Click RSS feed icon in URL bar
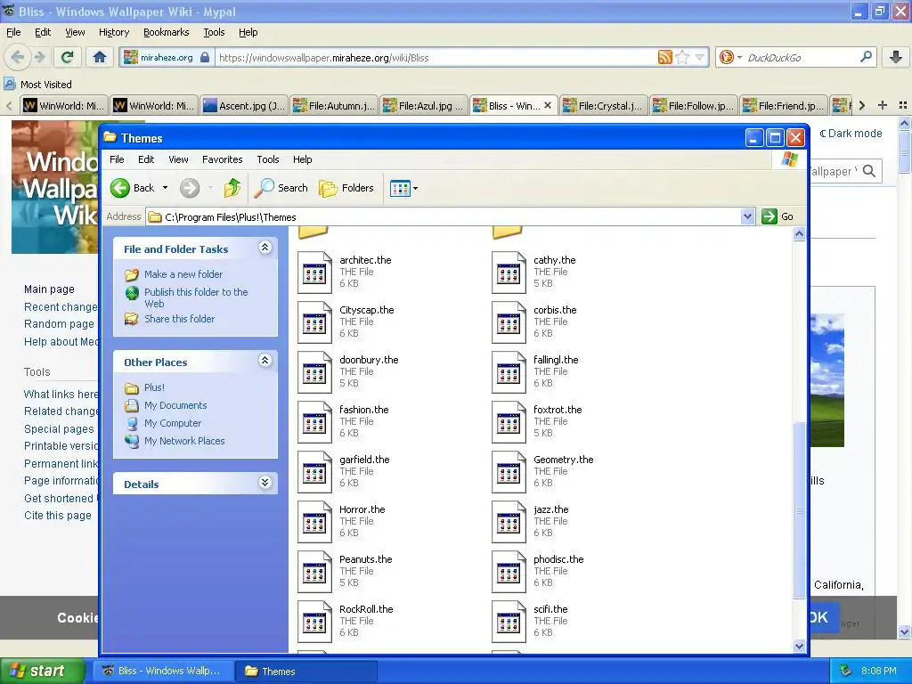 (664, 57)
